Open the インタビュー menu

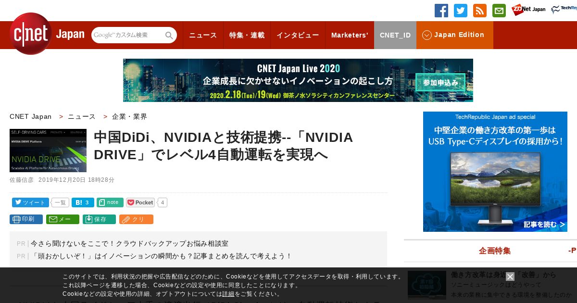(298, 35)
